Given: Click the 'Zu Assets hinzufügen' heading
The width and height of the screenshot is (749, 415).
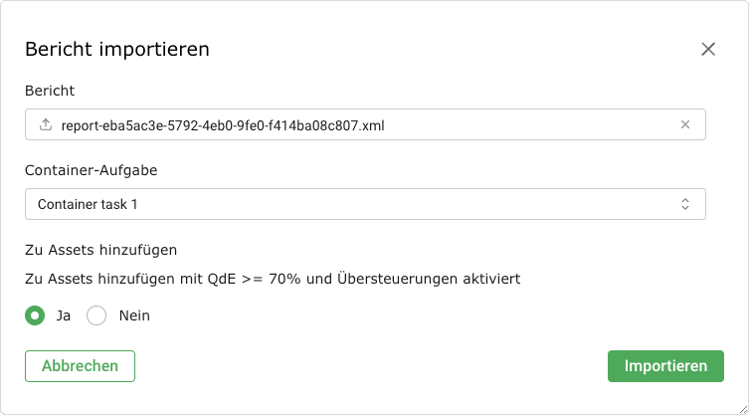Looking at the screenshot, I should click(100, 250).
